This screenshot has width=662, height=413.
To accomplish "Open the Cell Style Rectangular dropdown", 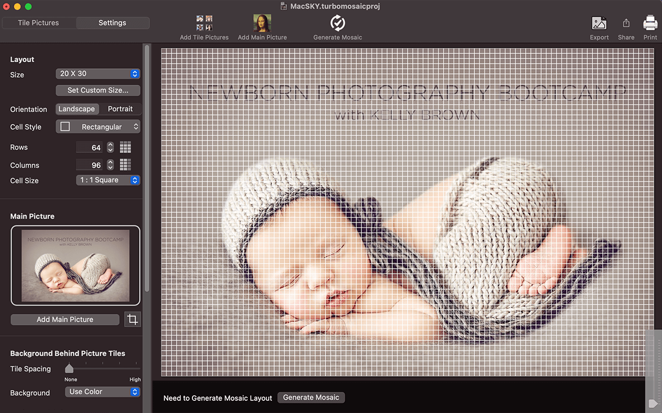I will [98, 127].
